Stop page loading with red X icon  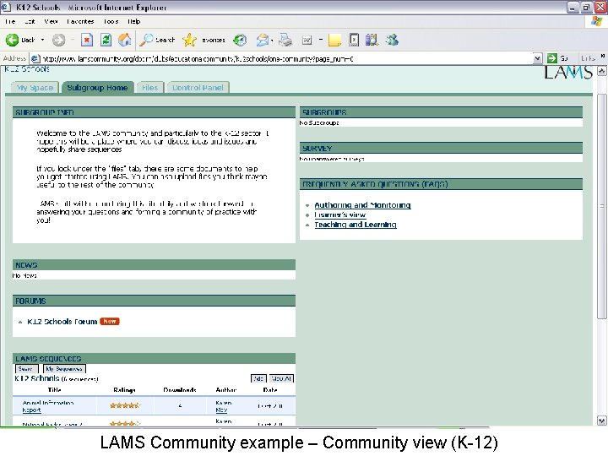tap(87, 40)
